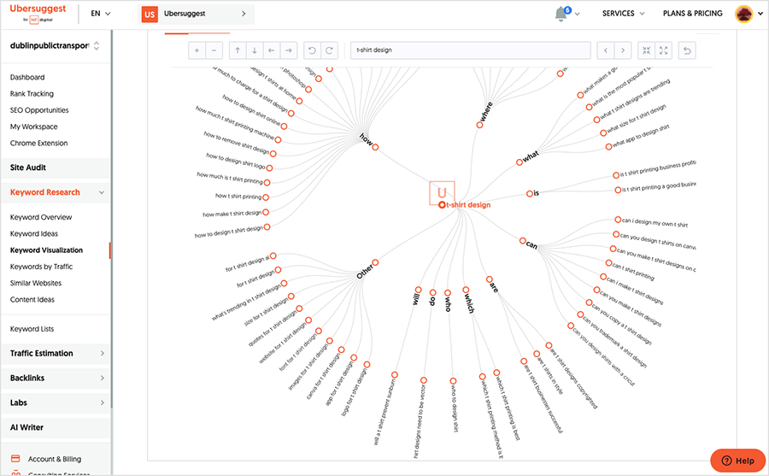The image size is (769, 476).
Task: Open the notifications bell
Action: tap(561, 14)
